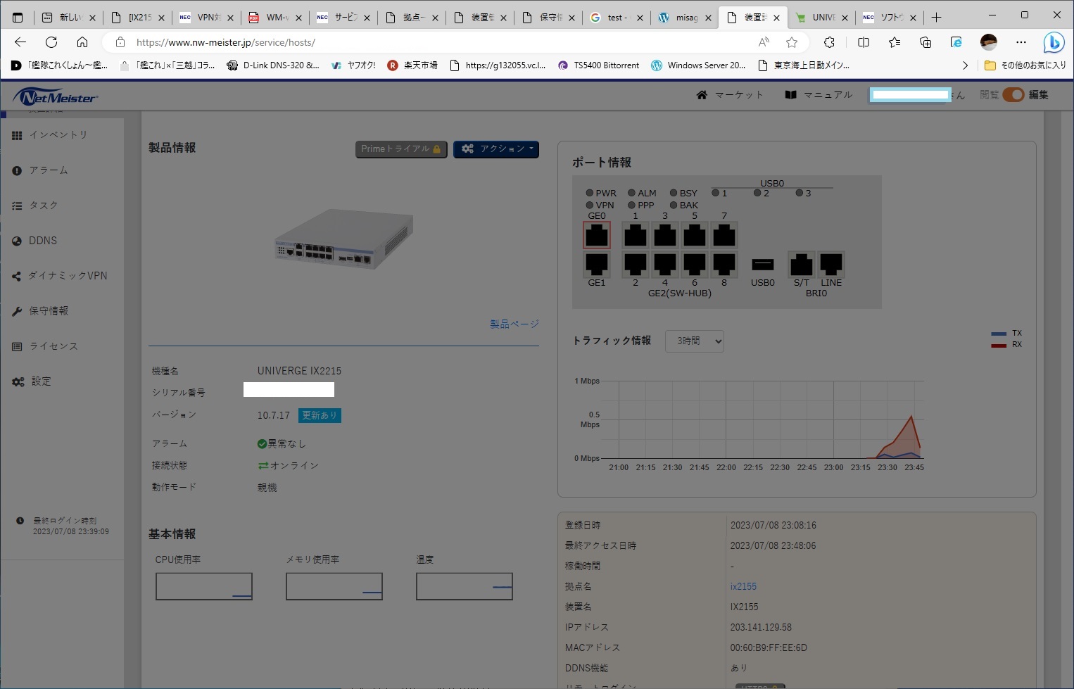The height and width of the screenshot is (689, 1074).
Task: Click the Primeトライアル button
Action: pos(401,149)
